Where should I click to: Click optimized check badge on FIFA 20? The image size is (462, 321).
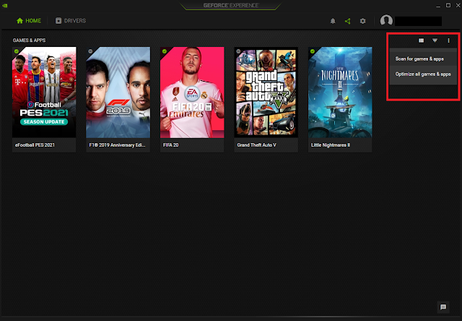click(x=165, y=51)
